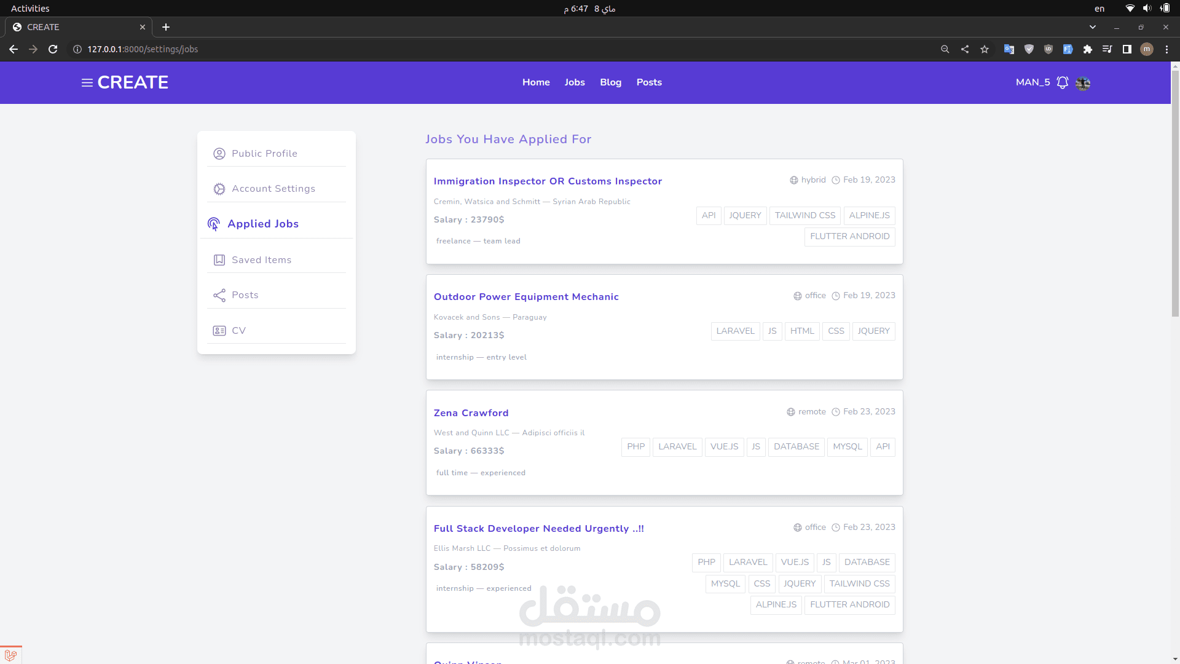Open the hamburger menu beside CREATE
The height and width of the screenshot is (664, 1180).
coord(87,82)
